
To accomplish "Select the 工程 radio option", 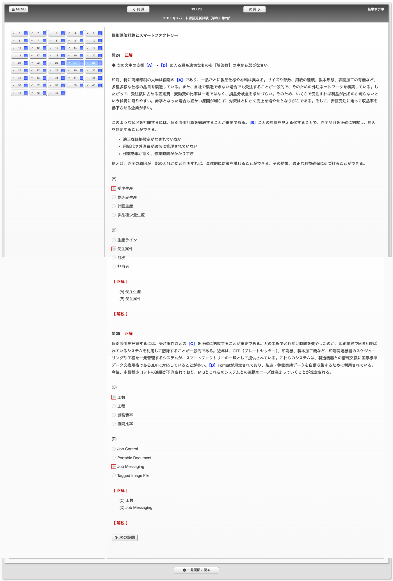I will coord(114,406).
